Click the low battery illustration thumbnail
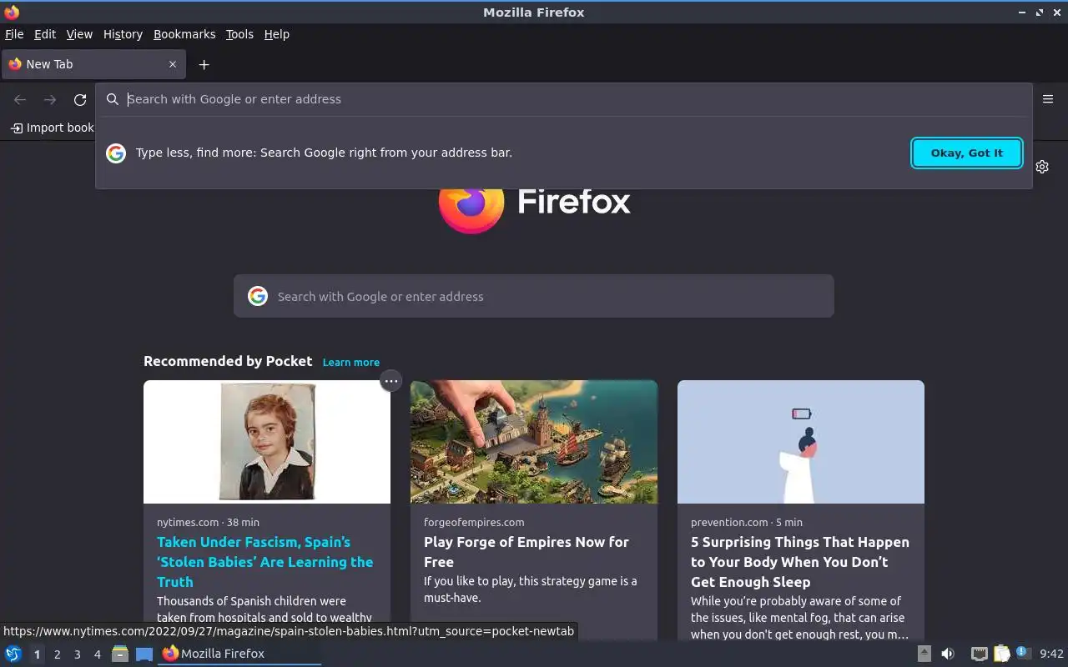1068x667 pixels. (x=801, y=442)
